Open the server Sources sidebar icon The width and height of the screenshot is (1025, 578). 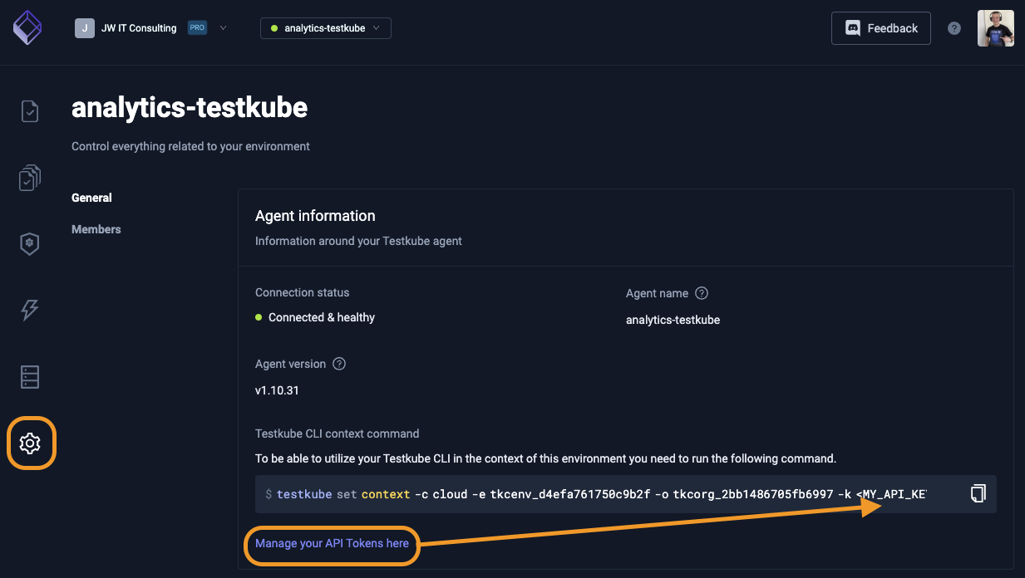pyautogui.click(x=30, y=376)
